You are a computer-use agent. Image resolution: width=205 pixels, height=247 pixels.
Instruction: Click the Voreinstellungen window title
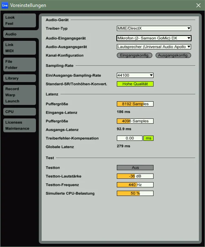pyautogui.click(x=28, y=5)
